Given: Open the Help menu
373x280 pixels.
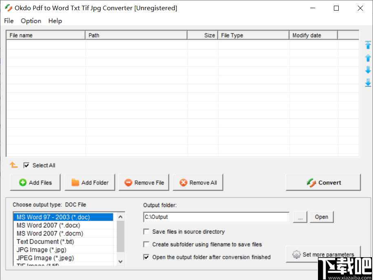Looking at the screenshot, I should point(55,21).
